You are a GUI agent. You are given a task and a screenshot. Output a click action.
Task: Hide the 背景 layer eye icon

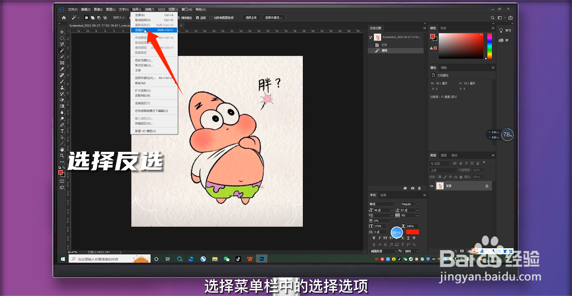(x=432, y=186)
